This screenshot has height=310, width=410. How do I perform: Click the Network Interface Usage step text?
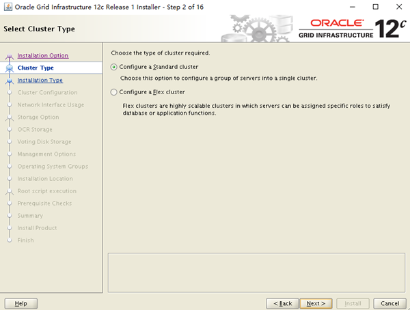pos(51,104)
